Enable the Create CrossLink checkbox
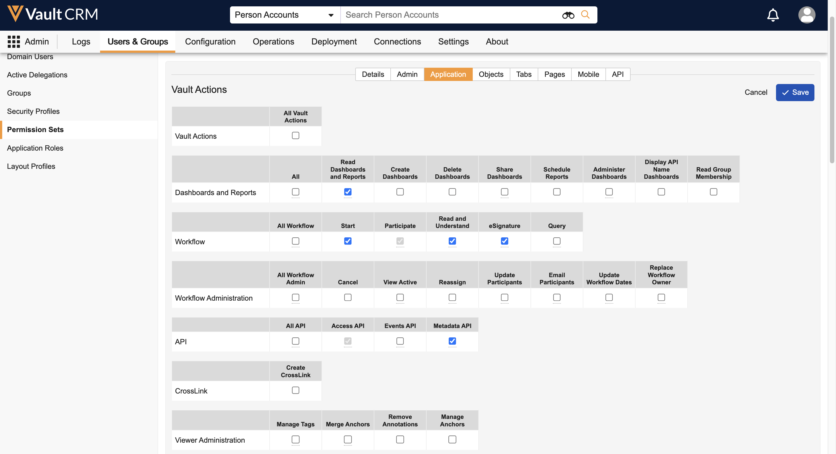The height and width of the screenshot is (454, 836). tap(295, 390)
